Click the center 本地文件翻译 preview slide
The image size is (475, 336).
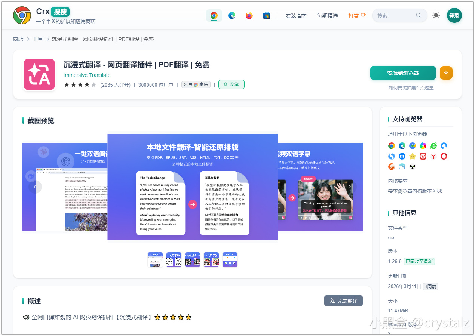pos(193,187)
